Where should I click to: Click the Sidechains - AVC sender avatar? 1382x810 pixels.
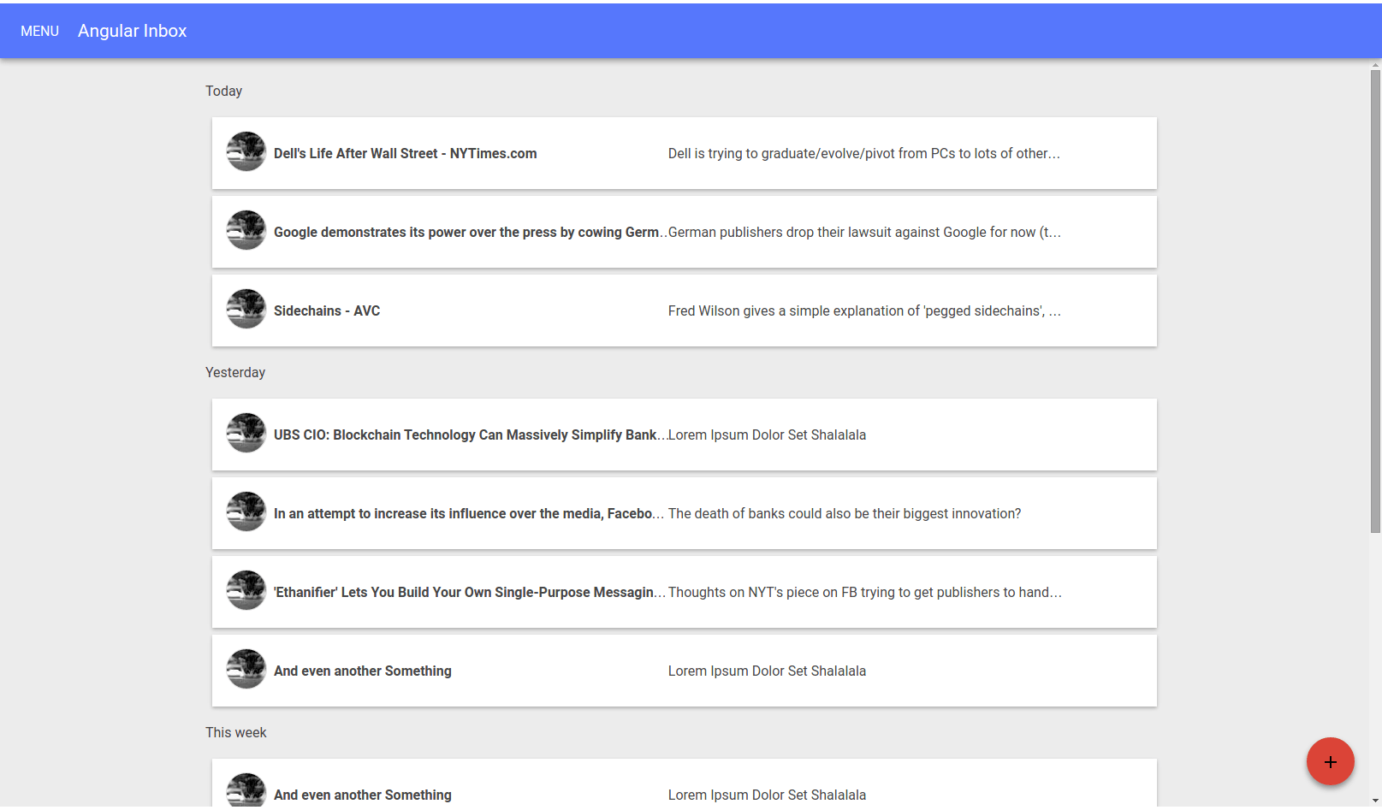click(246, 309)
